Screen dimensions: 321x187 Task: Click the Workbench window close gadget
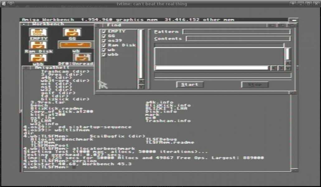point(24,24)
